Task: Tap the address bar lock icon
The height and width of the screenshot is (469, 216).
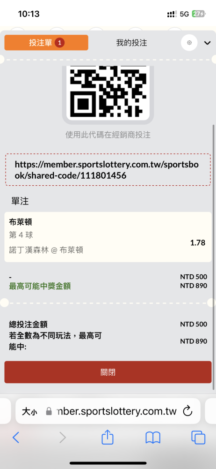Action: coord(49,411)
